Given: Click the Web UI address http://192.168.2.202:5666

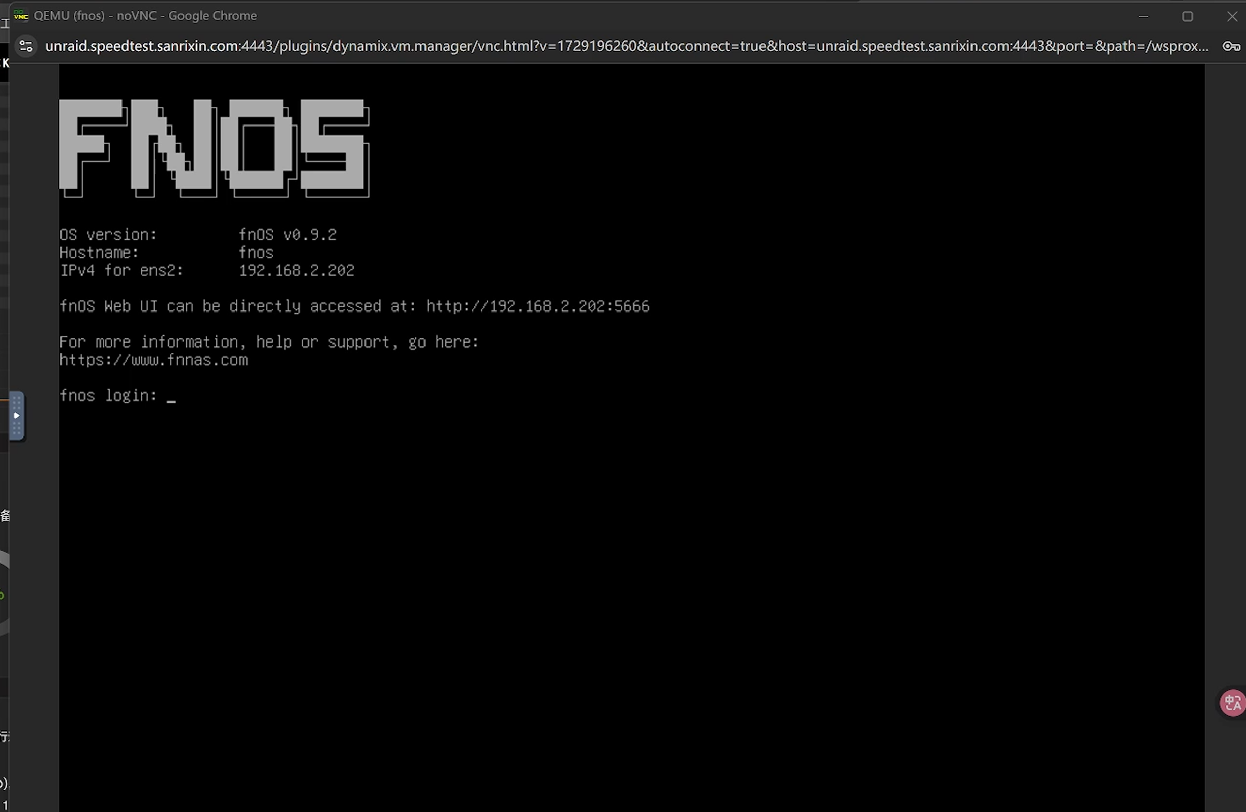Looking at the screenshot, I should [538, 306].
